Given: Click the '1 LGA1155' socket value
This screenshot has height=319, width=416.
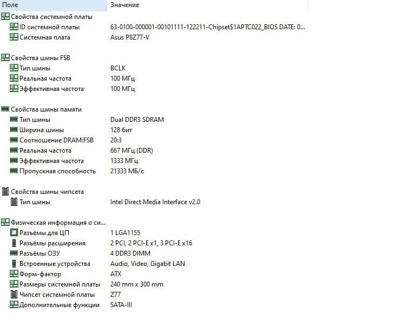Looking at the screenshot, I should tap(125, 233).
